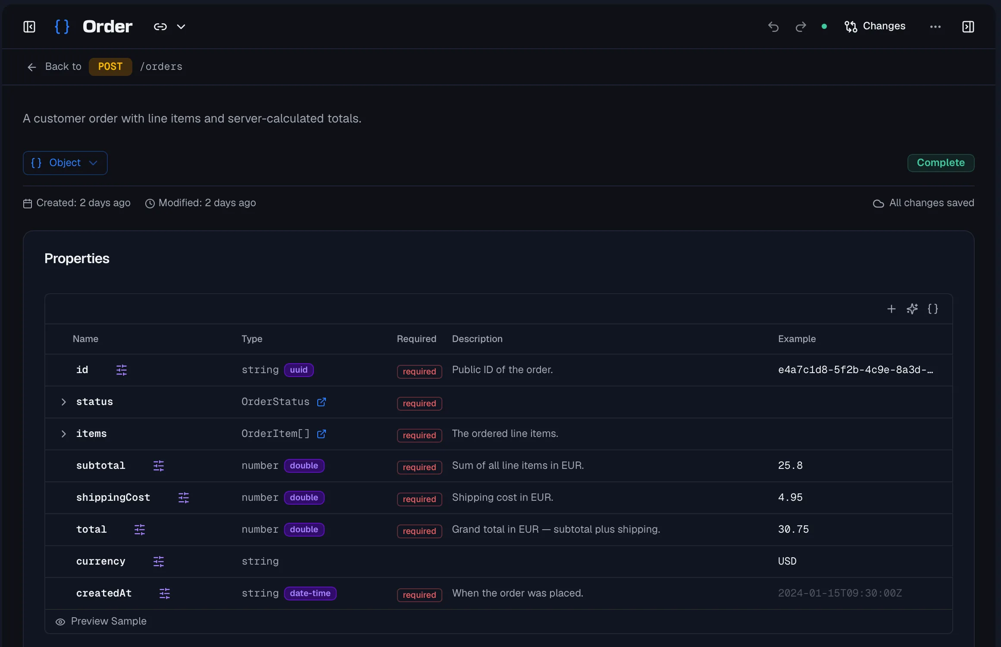The height and width of the screenshot is (647, 1001).
Task: Open settings sliders for subtotal property
Action: [x=159, y=466]
